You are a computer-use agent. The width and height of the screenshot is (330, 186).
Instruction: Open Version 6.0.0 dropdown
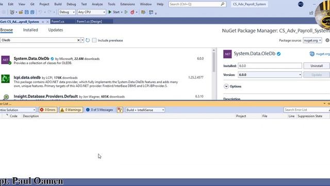tap(270, 74)
